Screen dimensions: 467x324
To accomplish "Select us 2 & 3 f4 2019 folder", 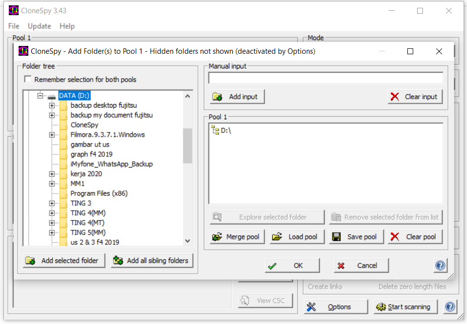I will click(95, 242).
